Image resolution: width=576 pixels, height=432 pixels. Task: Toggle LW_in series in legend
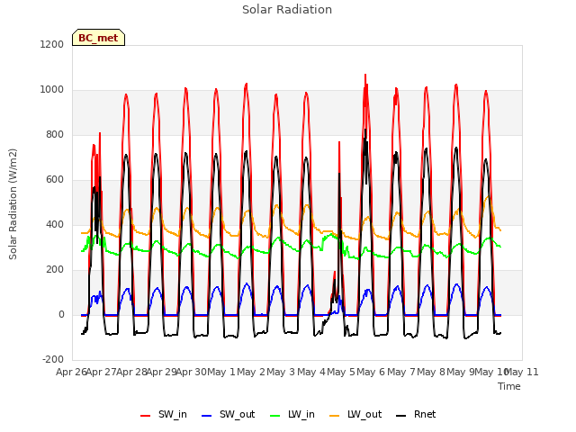pyautogui.click(x=292, y=415)
